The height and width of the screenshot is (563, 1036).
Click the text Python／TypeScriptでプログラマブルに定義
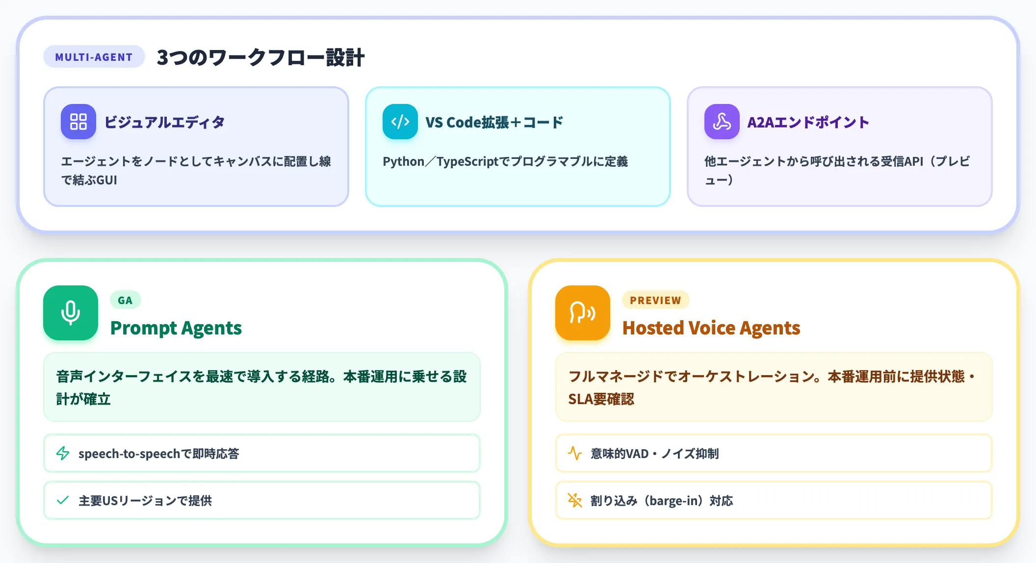tap(505, 161)
